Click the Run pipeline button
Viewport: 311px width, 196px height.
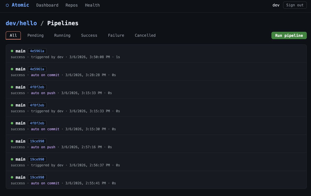(289, 35)
